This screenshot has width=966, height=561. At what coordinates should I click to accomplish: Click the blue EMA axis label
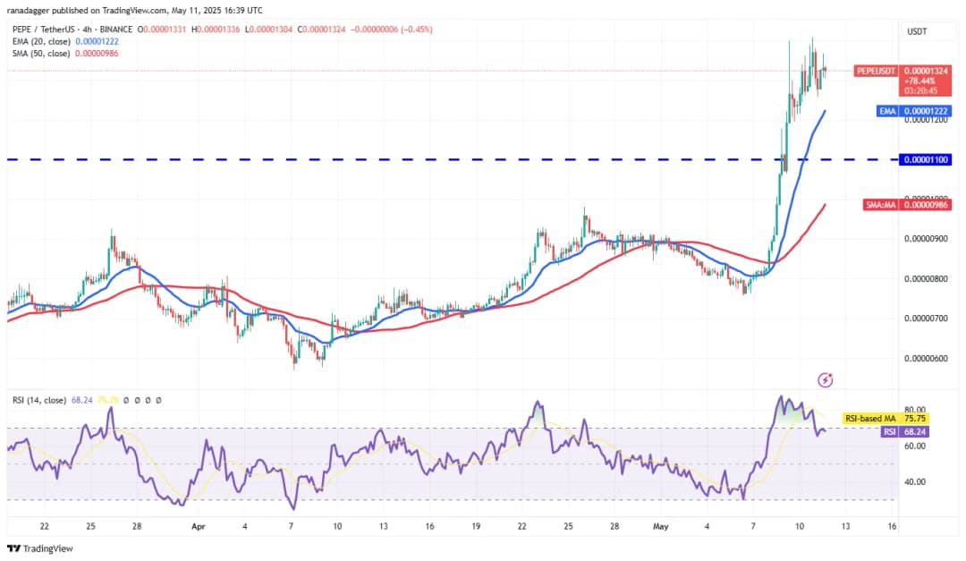(885, 111)
